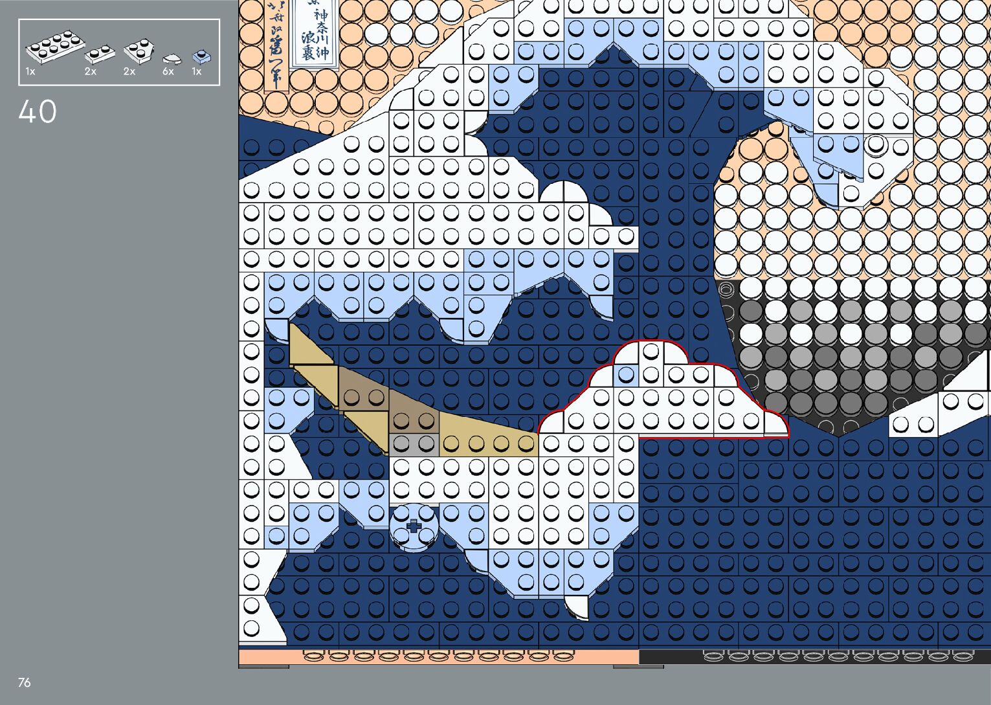Image resolution: width=991 pixels, height=705 pixels.
Task: Click the "6x" quantity label
Action: click(168, 72)
